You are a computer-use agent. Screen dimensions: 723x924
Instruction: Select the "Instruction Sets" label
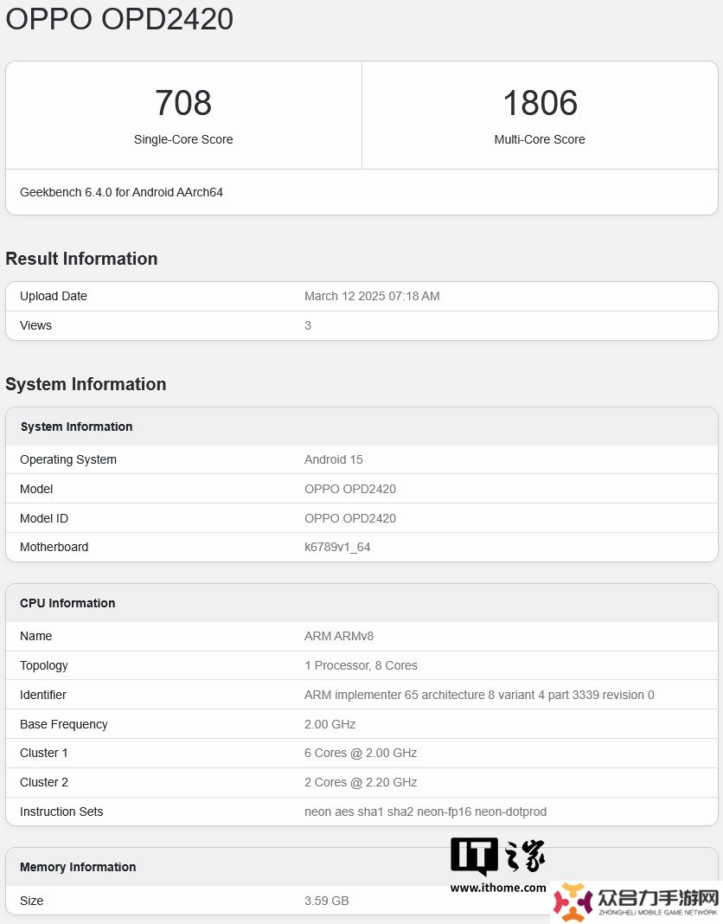click(61, 812)
